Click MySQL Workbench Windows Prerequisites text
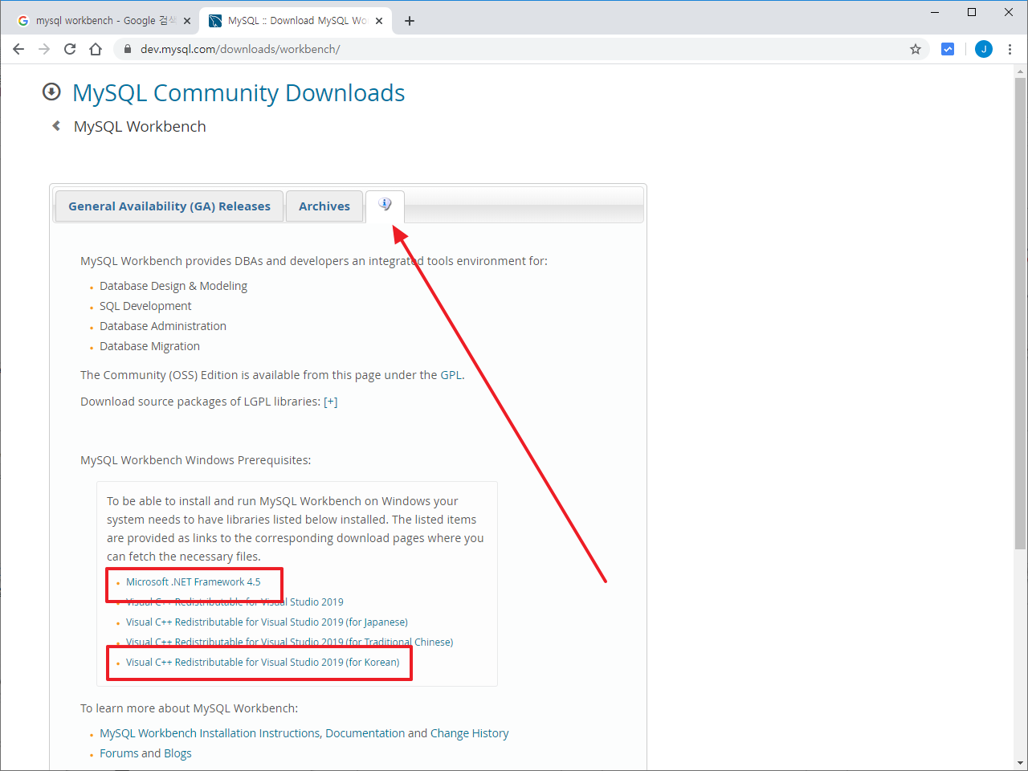This screenshot has width=1028, height=771. [x=196, y=460]
